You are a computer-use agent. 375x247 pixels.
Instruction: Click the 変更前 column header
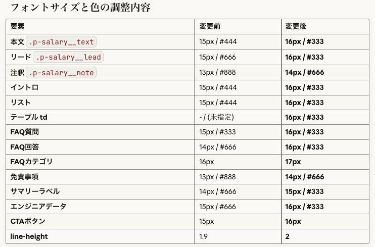[x=210, y=26]
